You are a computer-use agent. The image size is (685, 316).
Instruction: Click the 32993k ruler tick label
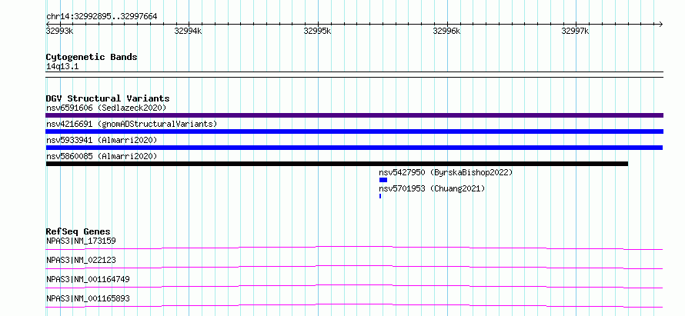pyautogui.click(x=59, y=31)
